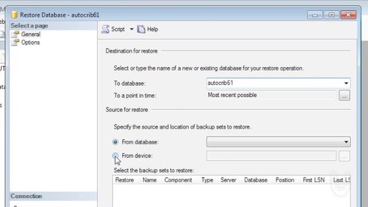This screenshot has width=368, height=207.
Task: Click From device browse button
Action: tap(344, 156)
